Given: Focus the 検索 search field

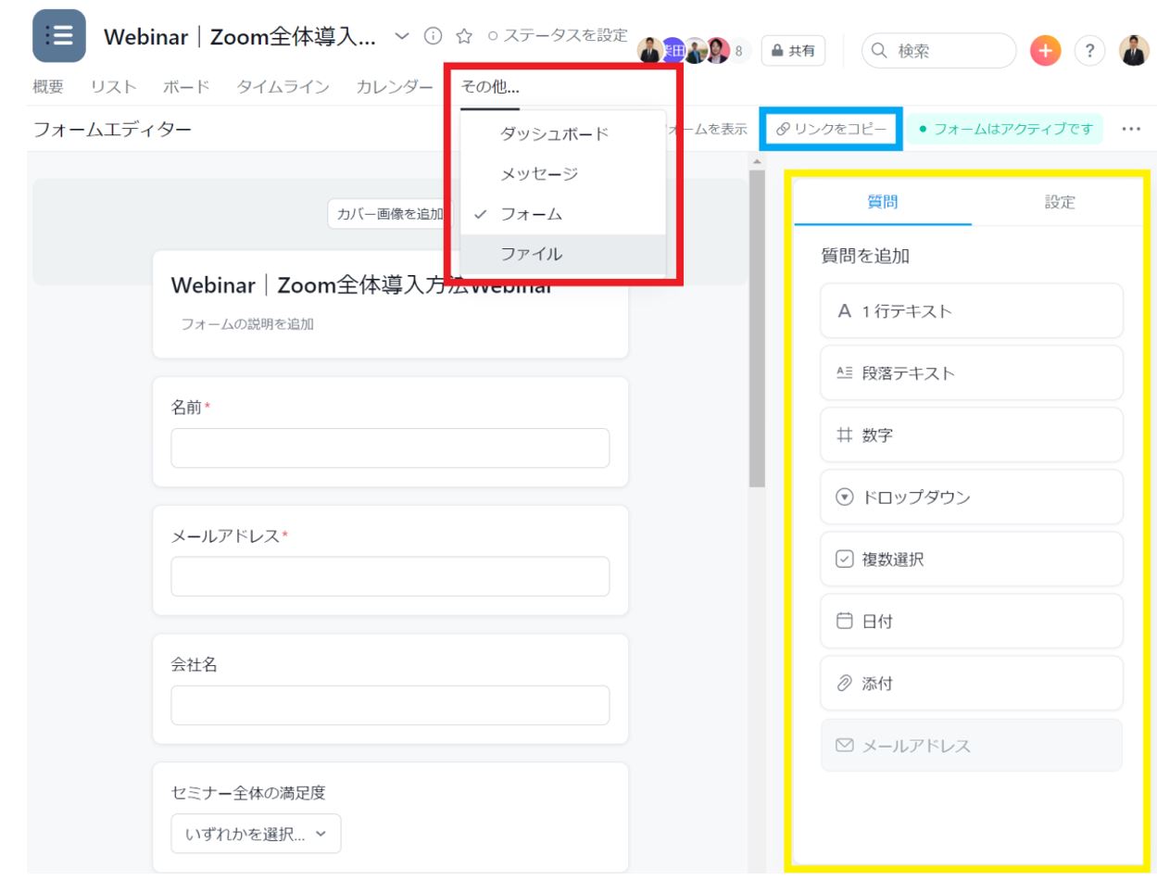Looking at the screenshot, I should 938,51.
